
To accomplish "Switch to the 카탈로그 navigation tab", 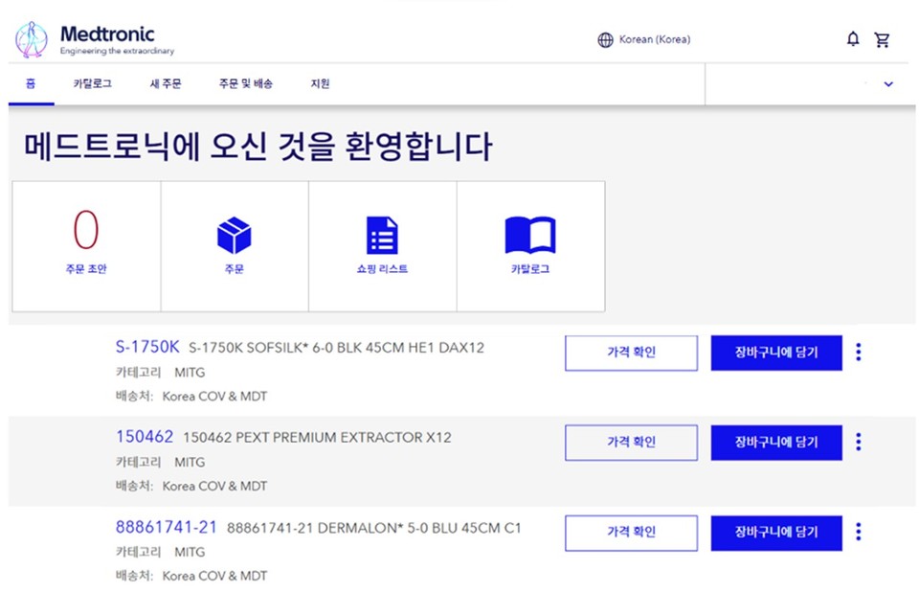I will coord(93,84).
